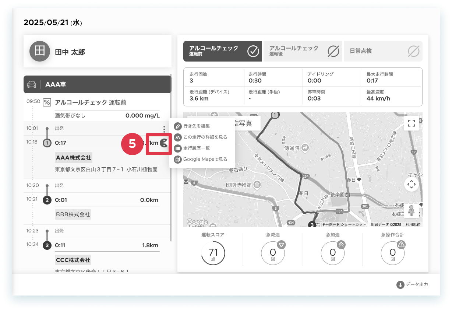Click the 最大走行時間 value 0:17
The height and width of the screenshot is (311, 452).
tap(372, 81)
